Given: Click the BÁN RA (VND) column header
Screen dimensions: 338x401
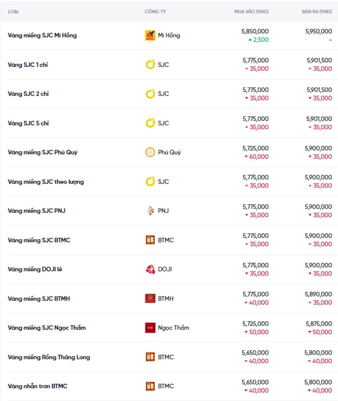Looking at the screenshot, I should [x=316, y=12].
